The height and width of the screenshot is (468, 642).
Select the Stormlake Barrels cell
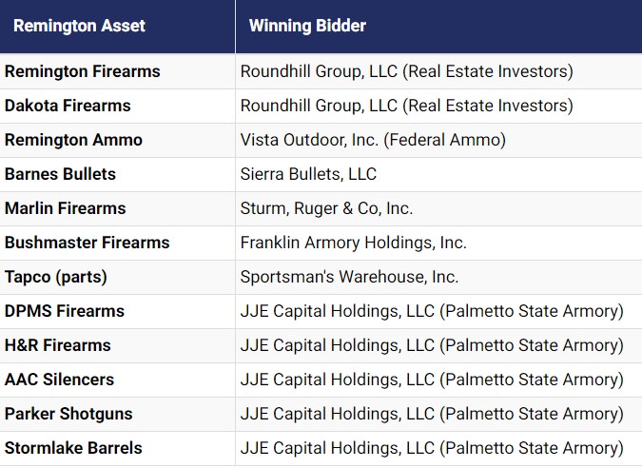pyautogui.click(x=73, y=448)
